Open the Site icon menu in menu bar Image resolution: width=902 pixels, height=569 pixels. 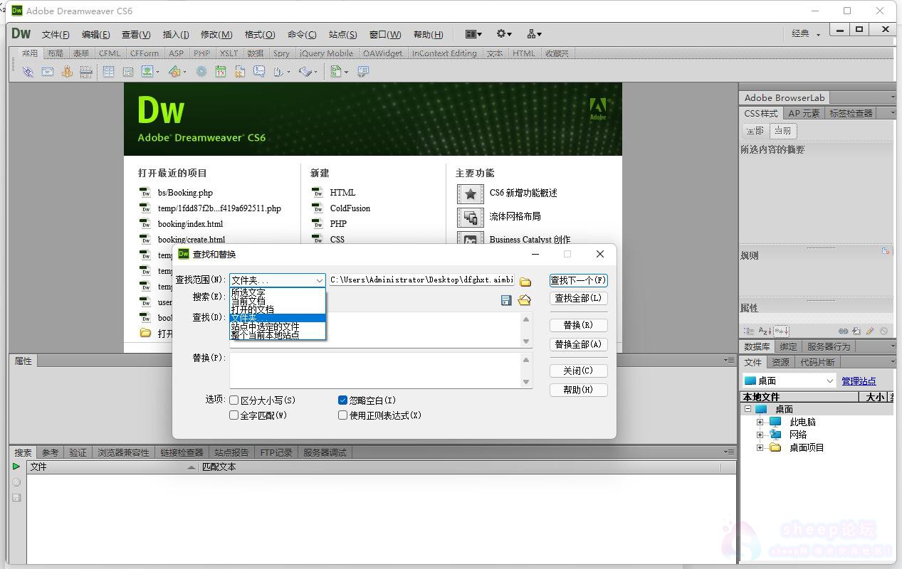pos(535,34)
